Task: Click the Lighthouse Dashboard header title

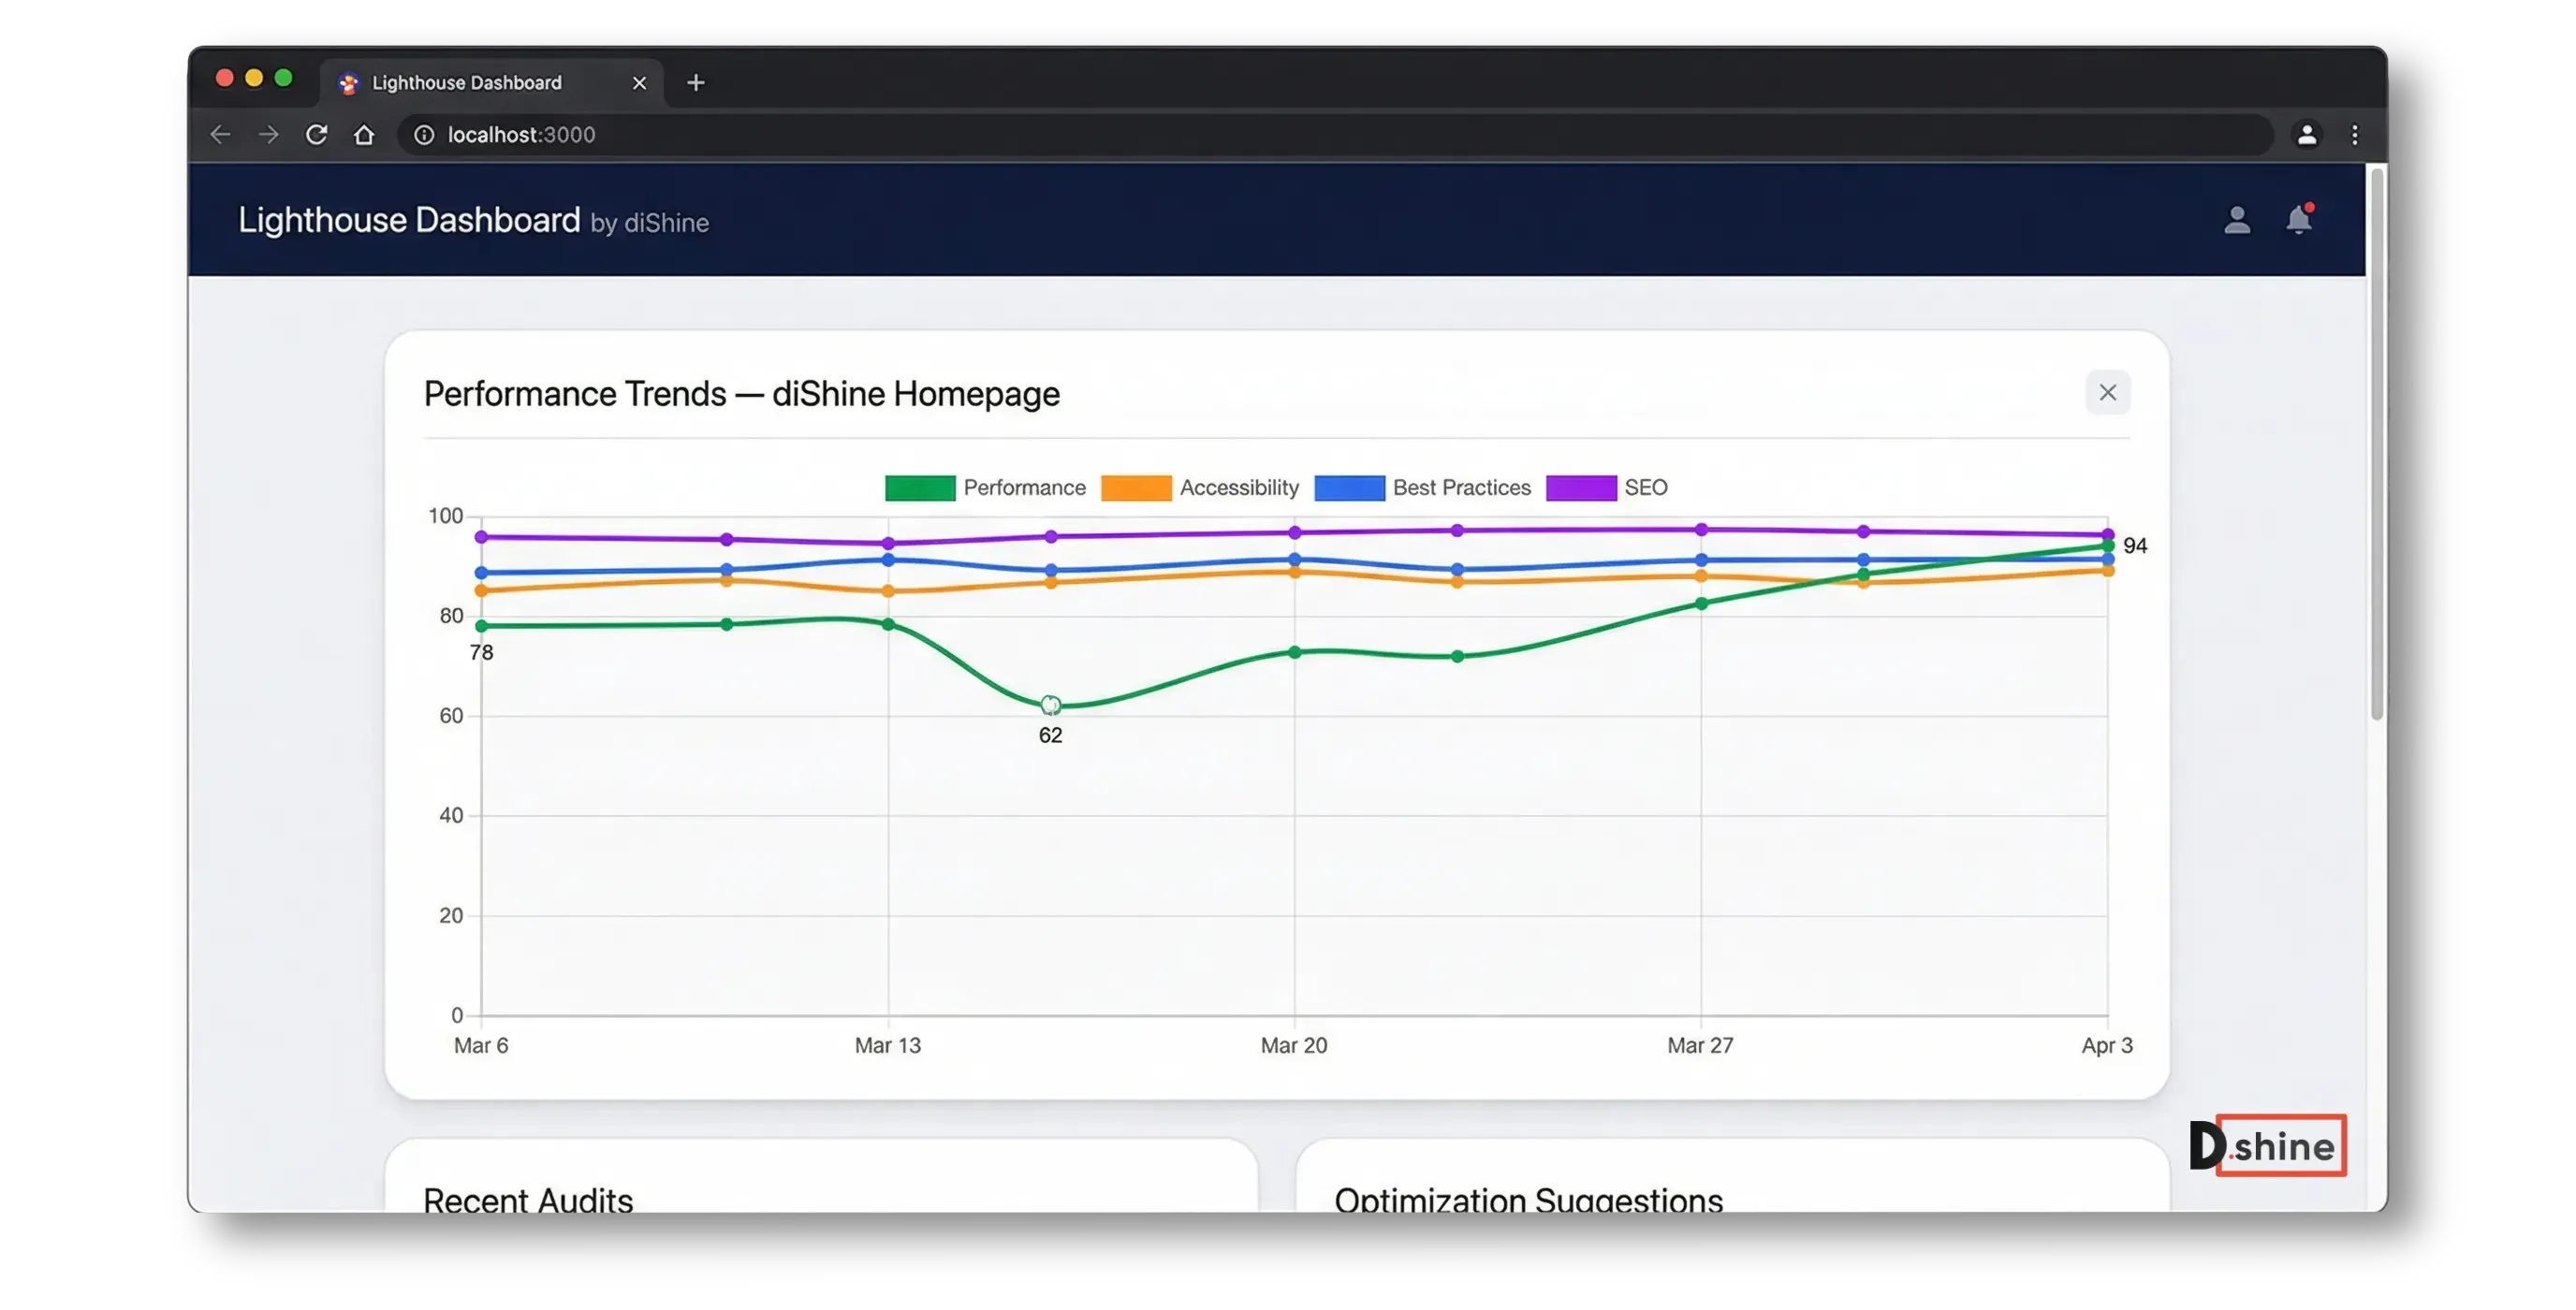Action: [x=409, y=220]
